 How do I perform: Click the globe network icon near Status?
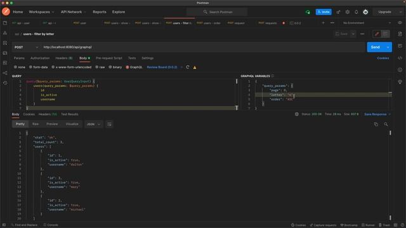click(x=297, y=114)
